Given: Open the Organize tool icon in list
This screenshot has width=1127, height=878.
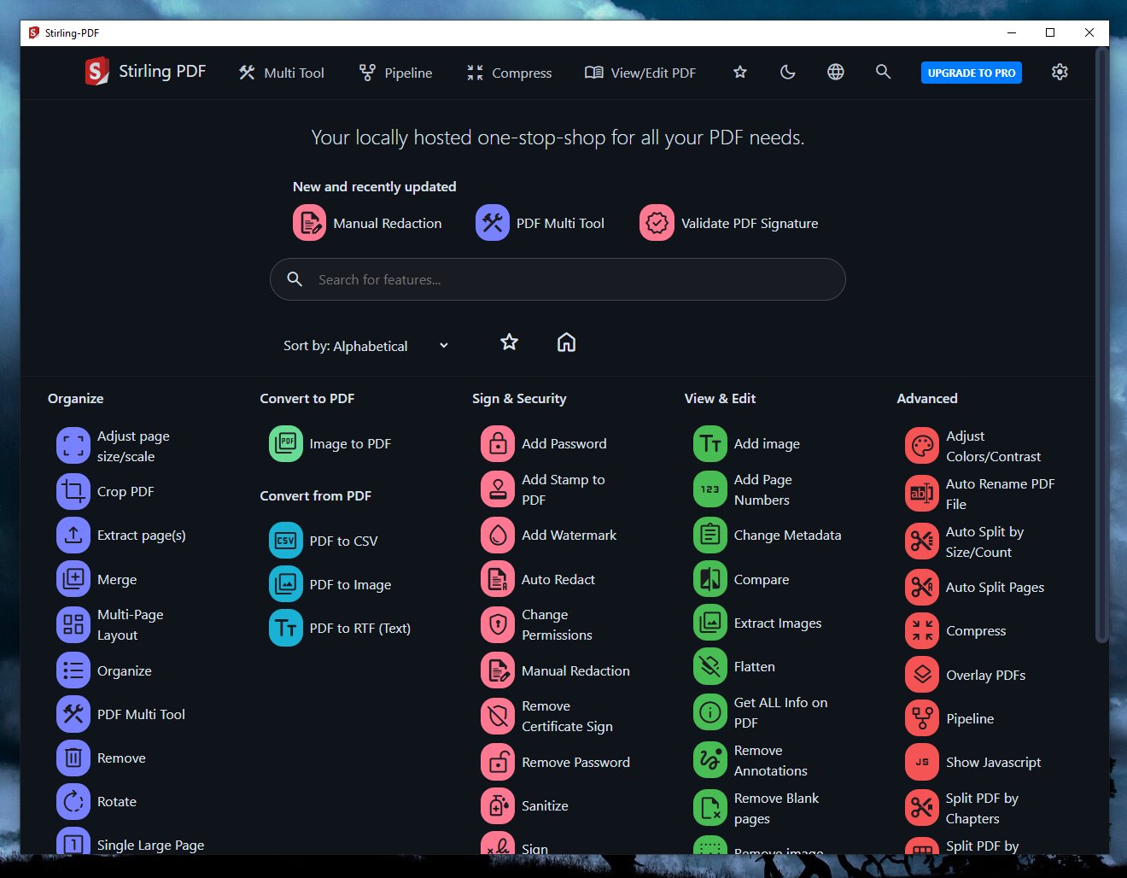Looking at the screenshot, I should [x=73, y=670].
